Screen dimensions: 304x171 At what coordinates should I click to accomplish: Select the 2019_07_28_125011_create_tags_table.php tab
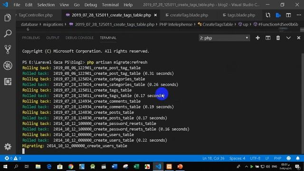111,15
